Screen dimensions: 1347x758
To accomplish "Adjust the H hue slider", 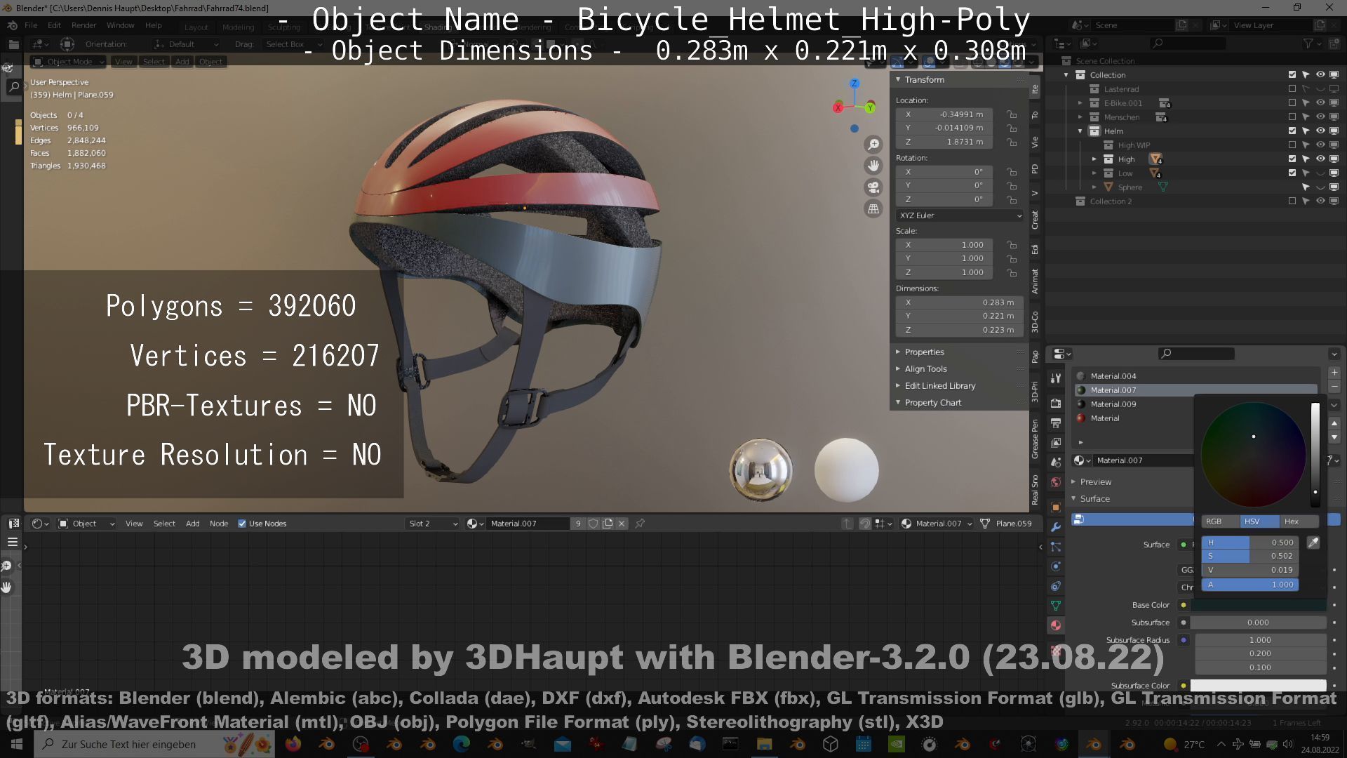I will 1250,543.
